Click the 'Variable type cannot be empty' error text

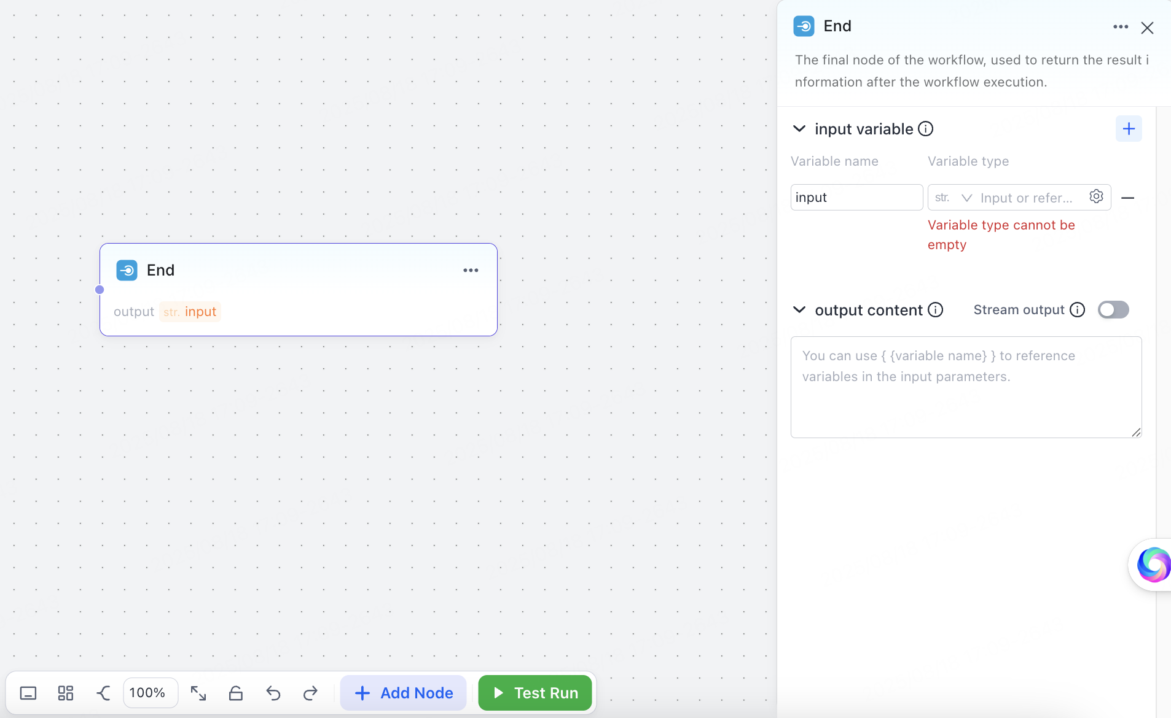[x=1001, y=235]
